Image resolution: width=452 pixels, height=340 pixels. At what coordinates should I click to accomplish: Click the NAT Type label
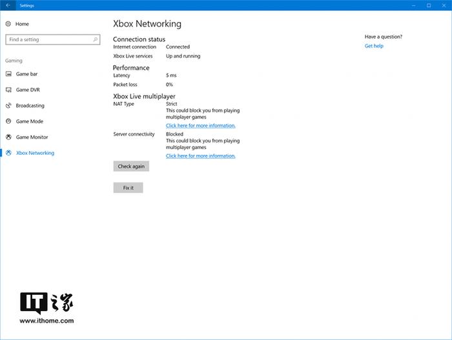coord(123,104)
